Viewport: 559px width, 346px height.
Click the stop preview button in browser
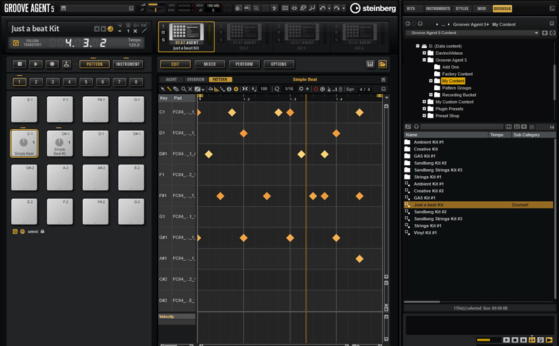[x=515, y=340]
